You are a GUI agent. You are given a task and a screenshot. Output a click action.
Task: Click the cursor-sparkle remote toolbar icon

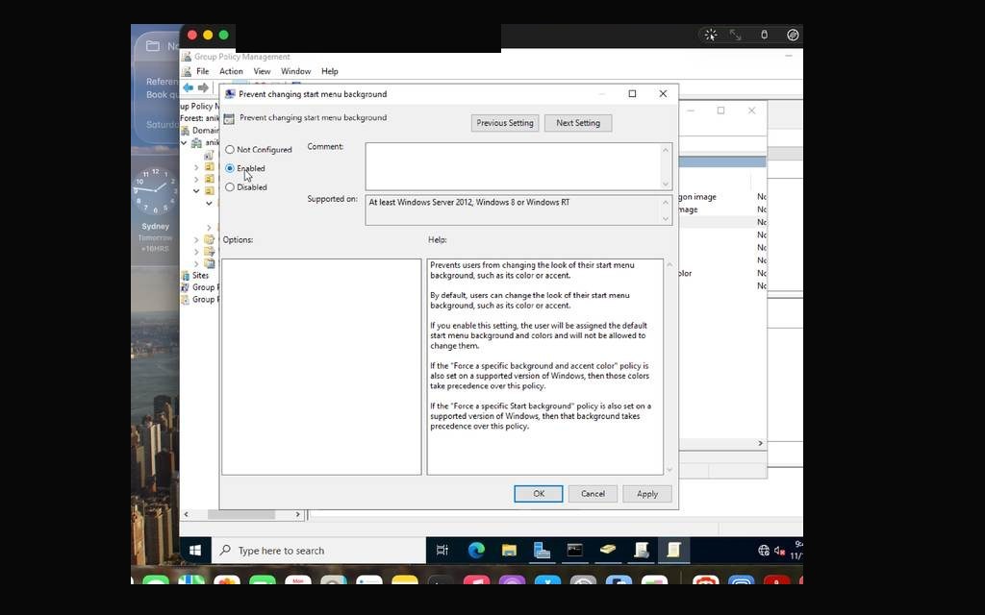pyautogui.click(x=711, y=36)
